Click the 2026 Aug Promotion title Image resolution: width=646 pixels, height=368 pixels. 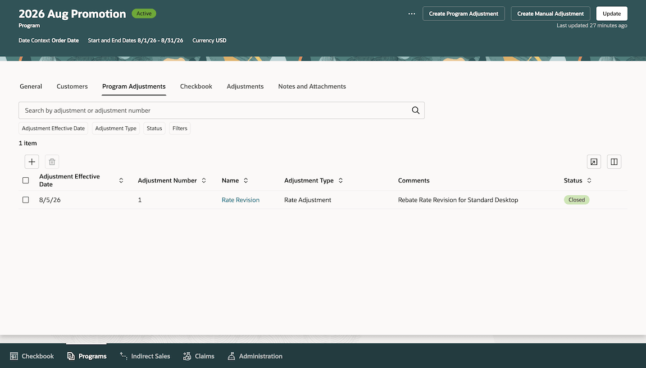(72, 13)
